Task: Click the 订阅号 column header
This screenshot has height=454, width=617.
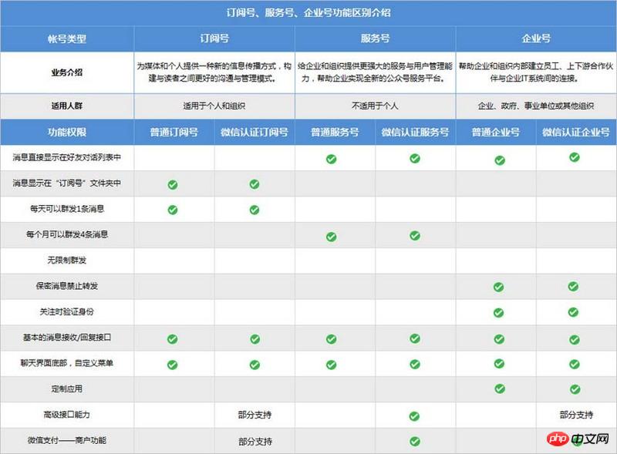Action: click(214, 39)
